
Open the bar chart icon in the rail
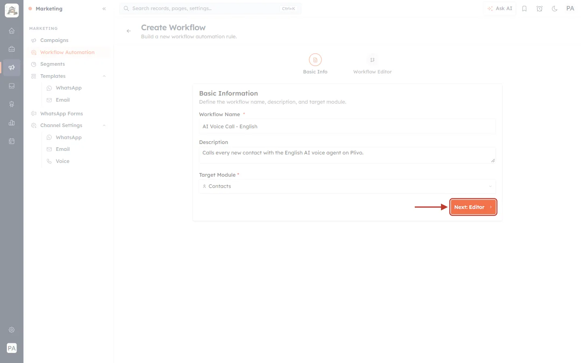[x=12, y=123]
